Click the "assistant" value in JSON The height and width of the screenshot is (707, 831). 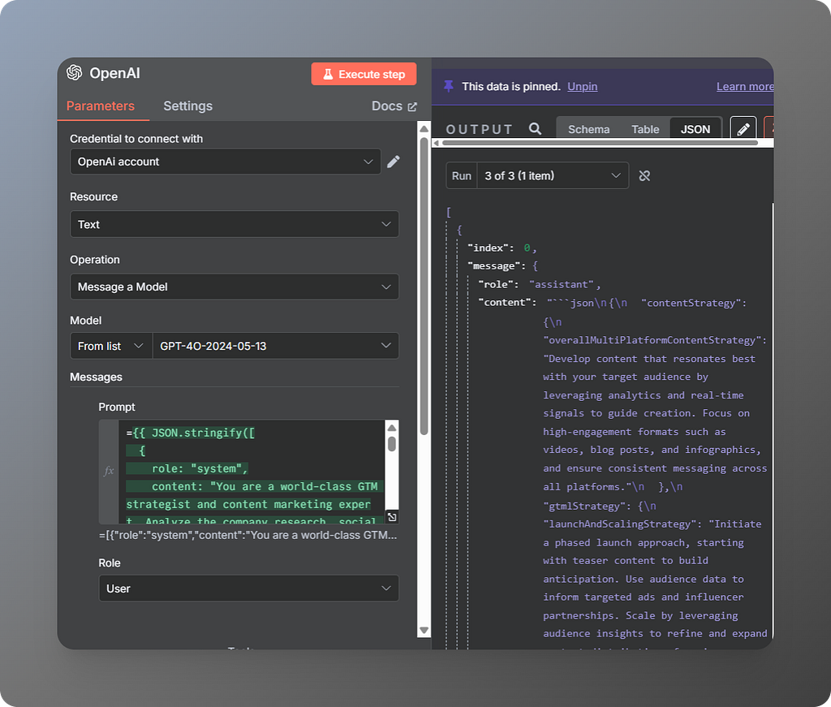562,285
